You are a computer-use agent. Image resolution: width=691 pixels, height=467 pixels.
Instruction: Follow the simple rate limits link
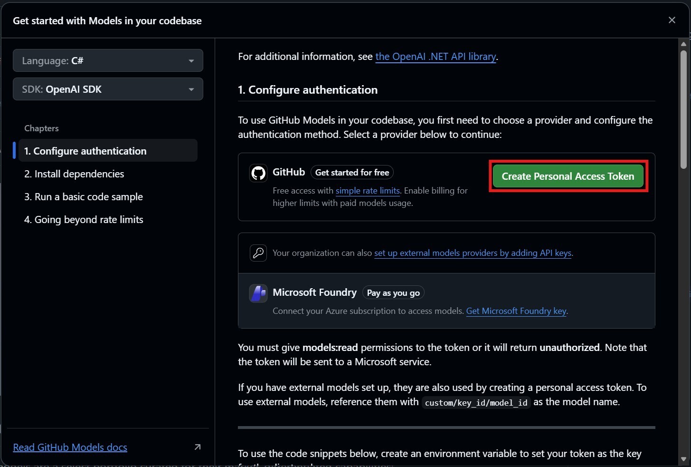(x=368, y=191)
